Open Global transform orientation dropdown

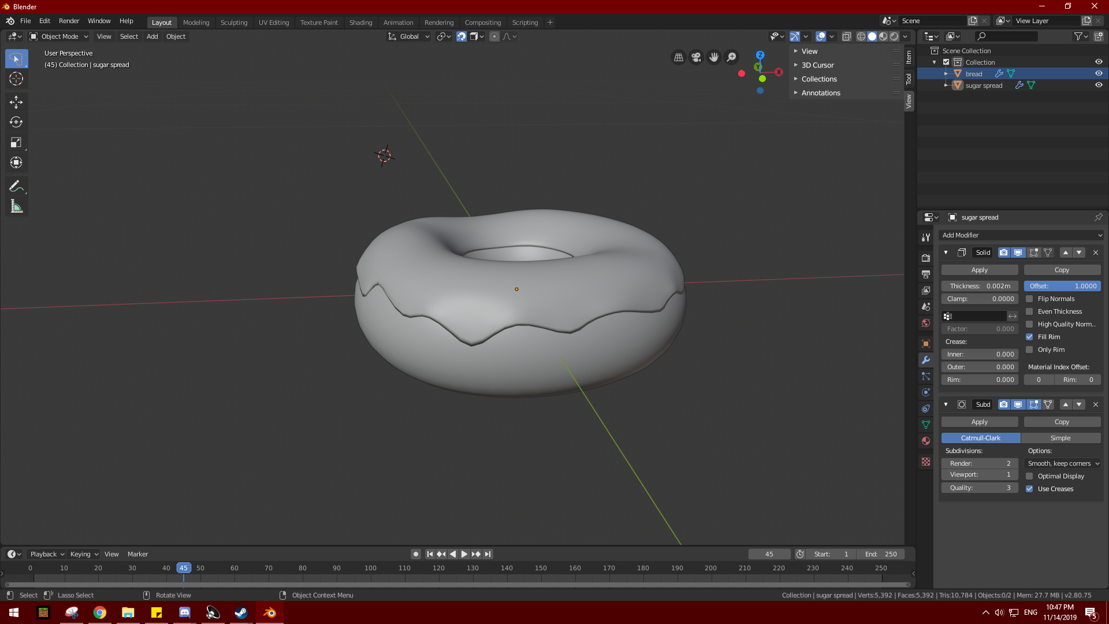[x=408, y=36]
